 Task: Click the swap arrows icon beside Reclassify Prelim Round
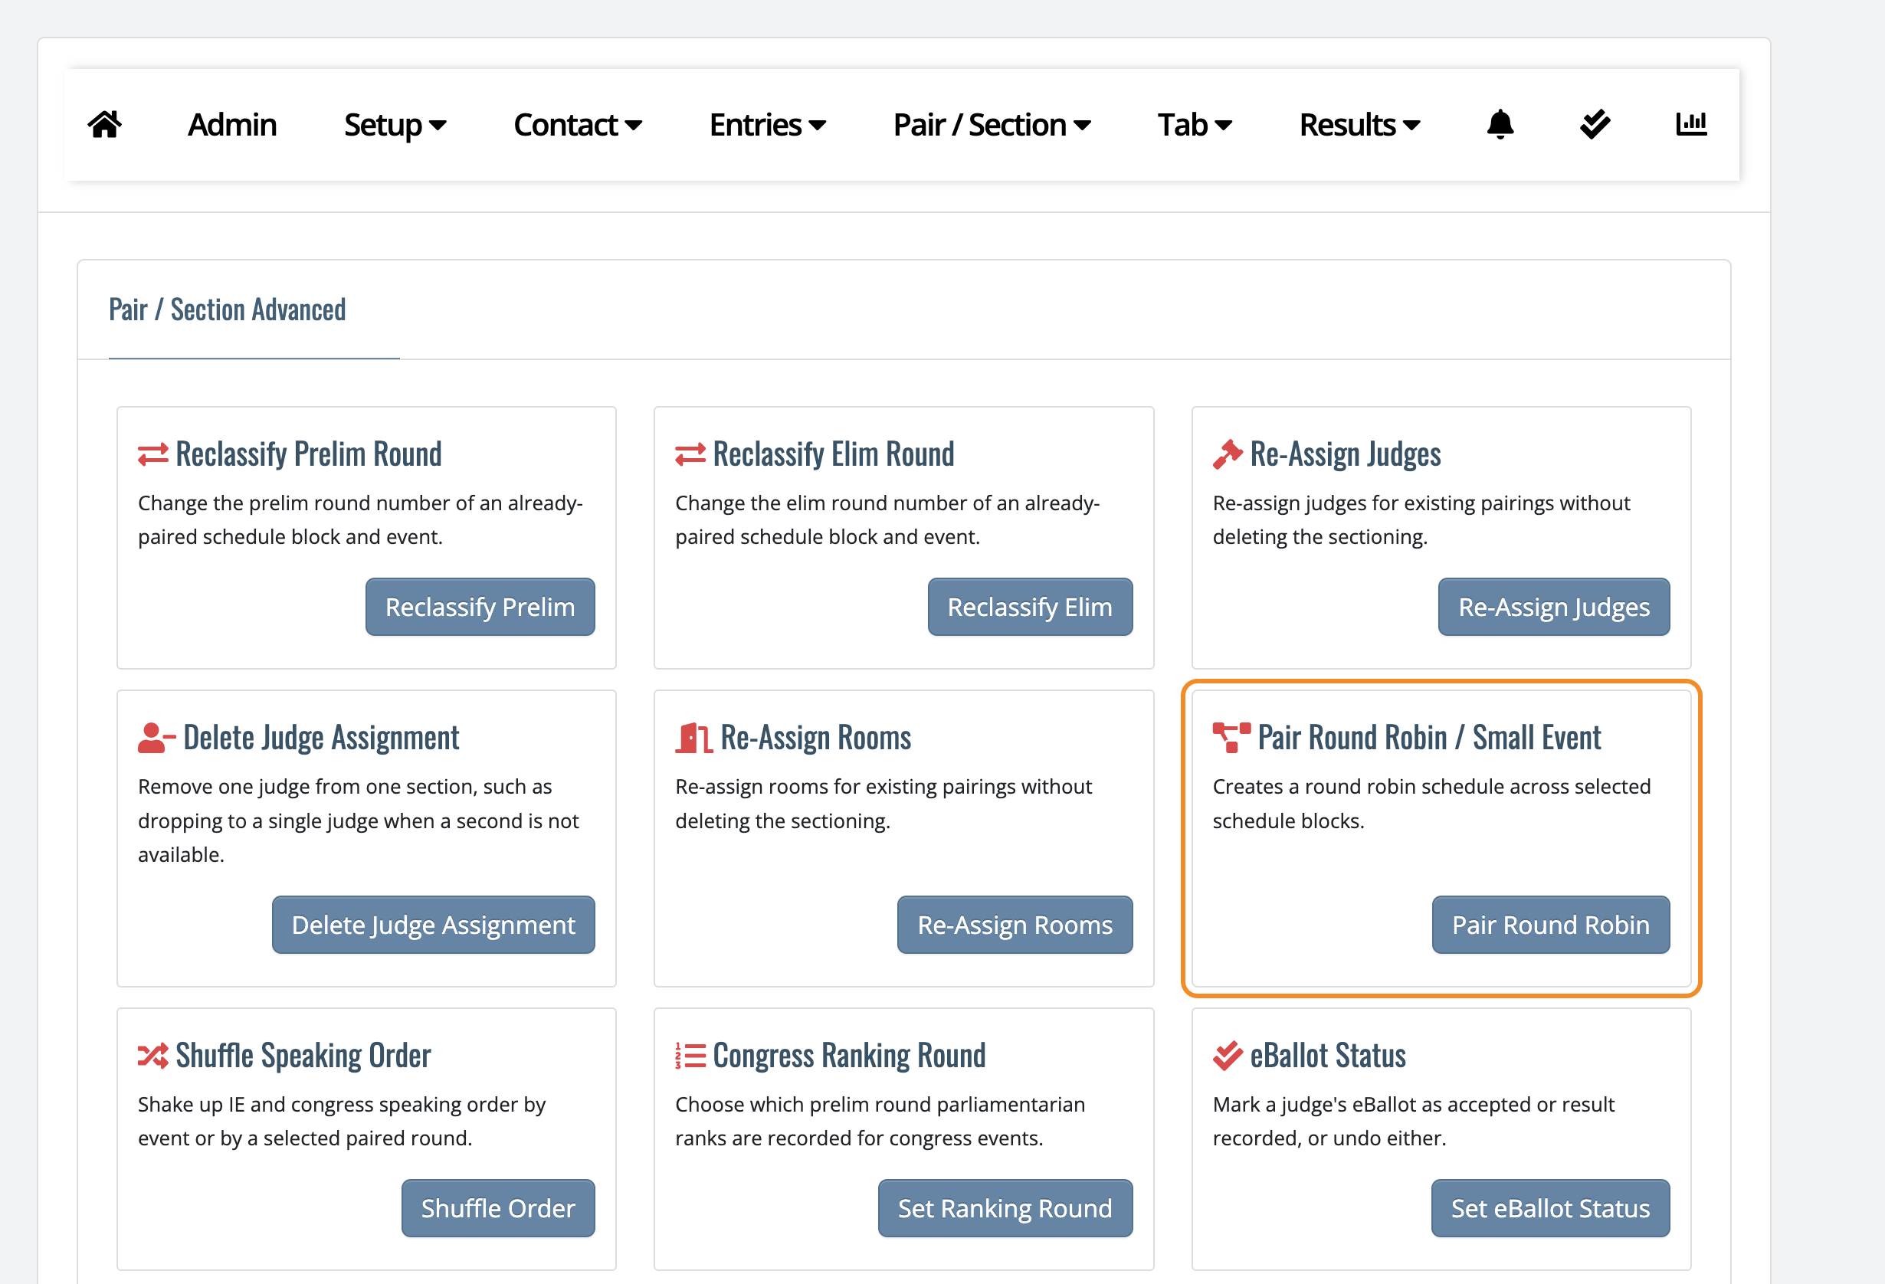(x=153, y=454)
